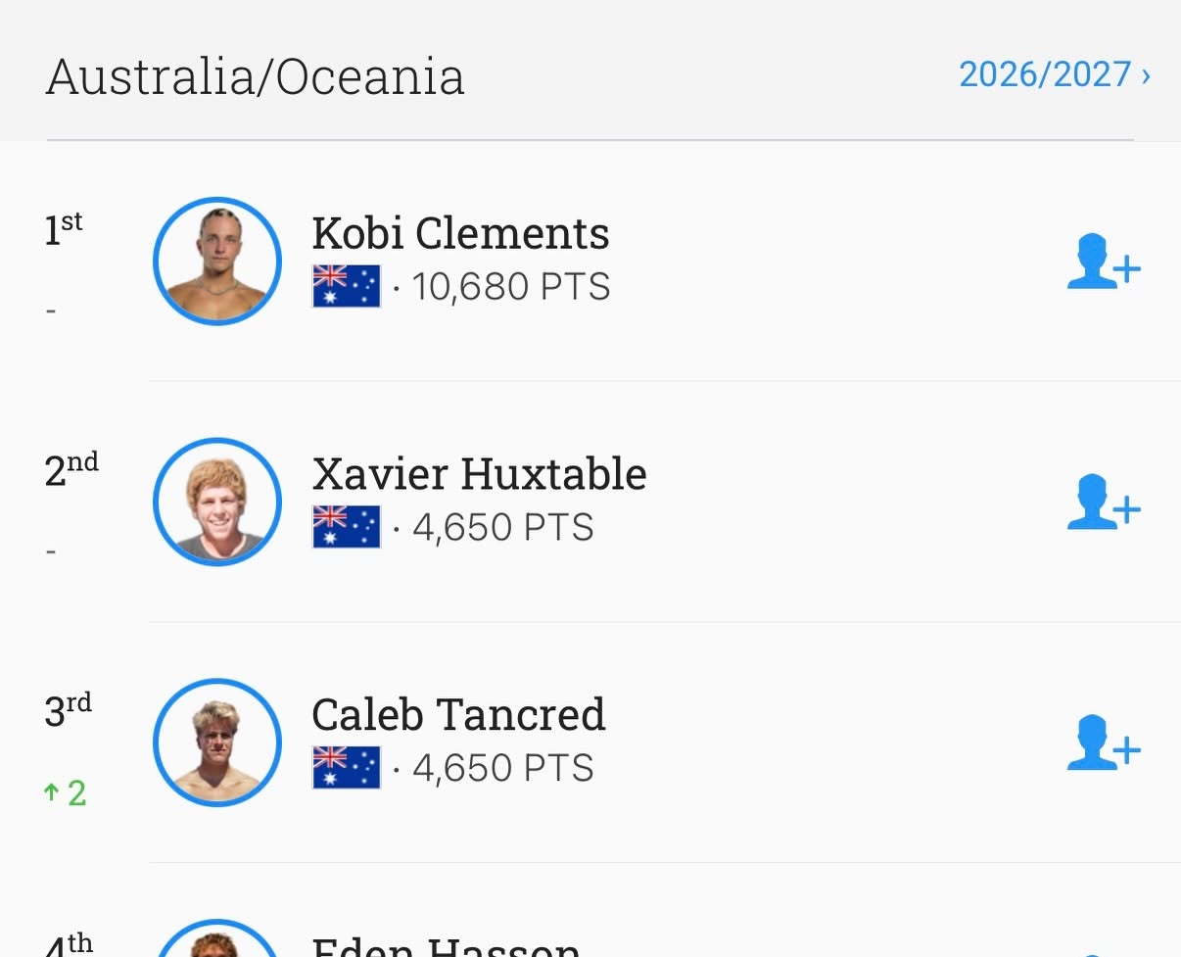The height and width of the screenshot is (957, 1181).
Task: Click the Australian flag beside Kobi Clements
Action: click(x=347, y=287)
